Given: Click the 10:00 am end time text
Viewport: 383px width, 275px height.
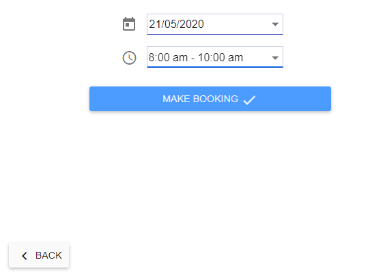Looking at the screenshot, I should [x=221, y=58].
